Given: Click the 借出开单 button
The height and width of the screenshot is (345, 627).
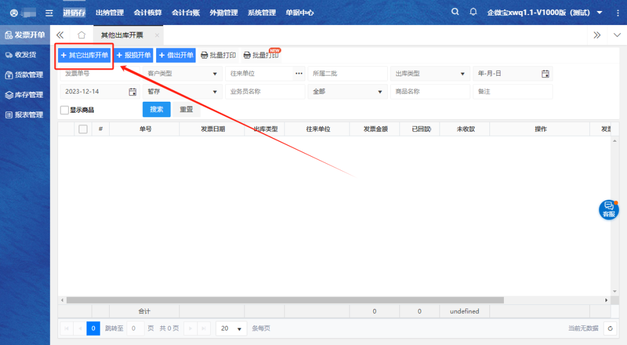Looking at the screenshot, I should (x=176, y=55).
